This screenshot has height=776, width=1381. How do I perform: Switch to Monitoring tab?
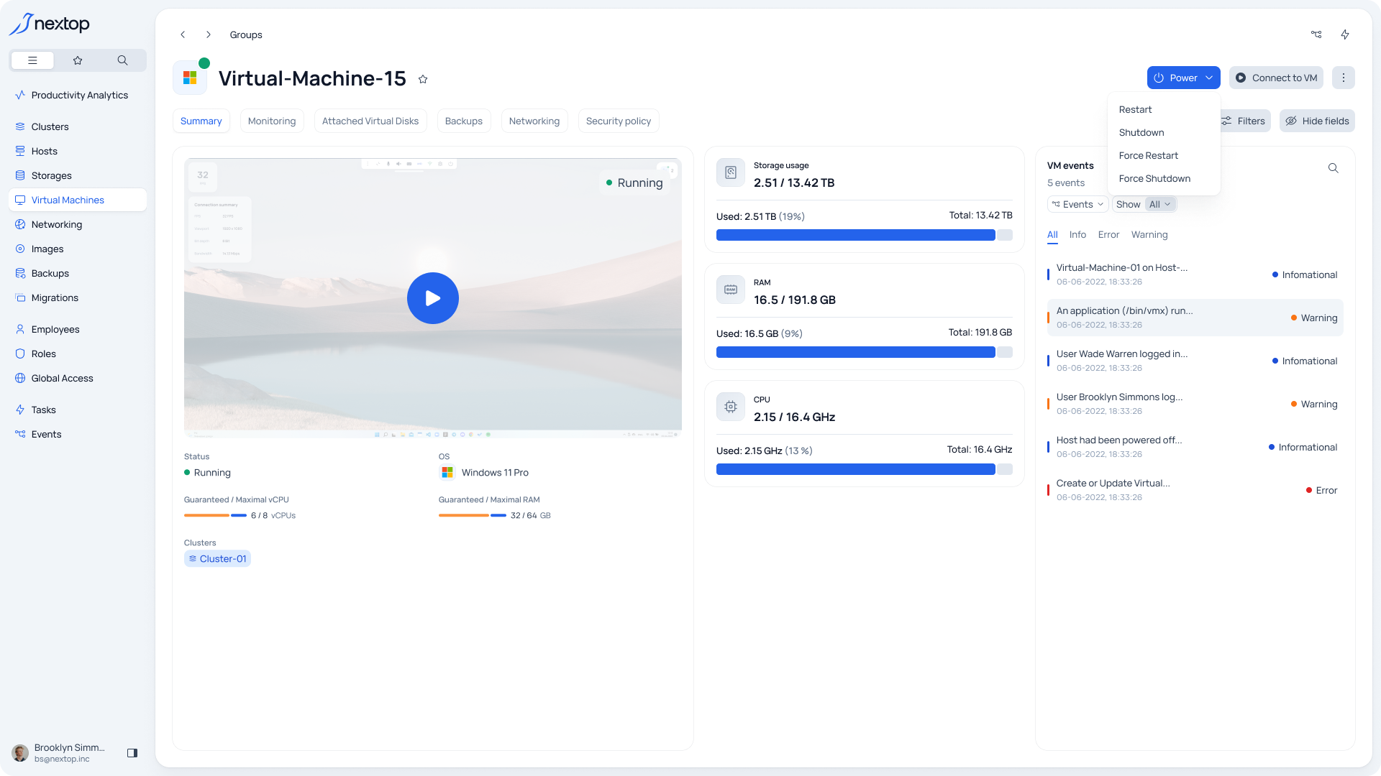pos(272,121)
